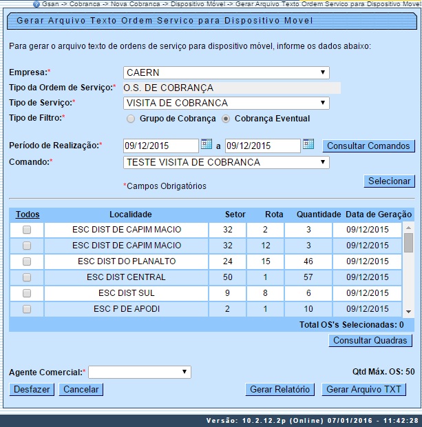
Task: Expand the Agente Comercial dropdown
Action: [140, 373]
